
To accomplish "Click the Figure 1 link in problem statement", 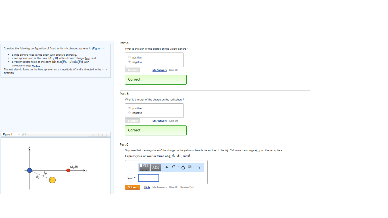I will pos(97,48).
